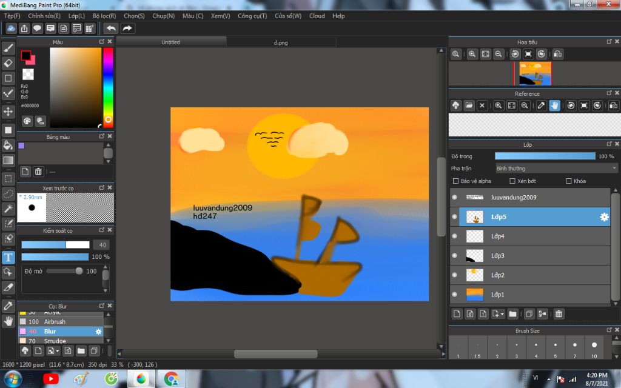Duplicate layer icon in Lớp panel
This screenshot has width=621, height=388.
point(529,314)
